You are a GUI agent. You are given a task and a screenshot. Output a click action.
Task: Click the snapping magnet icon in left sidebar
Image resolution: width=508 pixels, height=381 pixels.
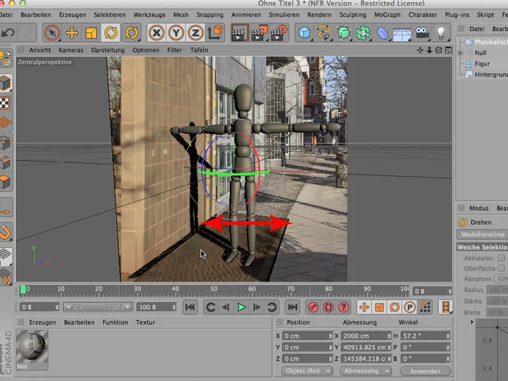click(6, 232)
